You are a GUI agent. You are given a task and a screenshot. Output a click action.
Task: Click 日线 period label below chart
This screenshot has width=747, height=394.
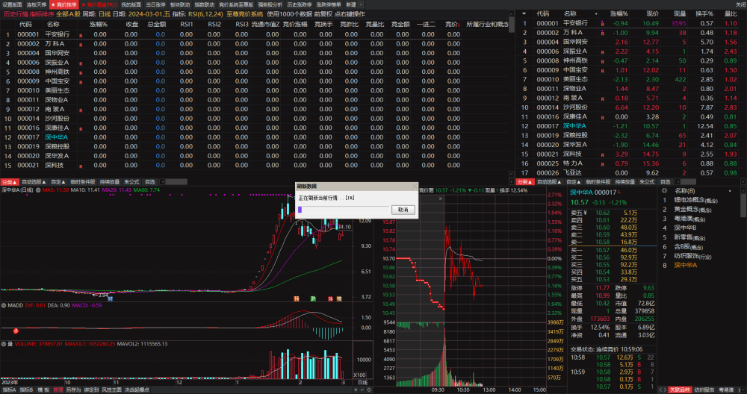click(362, 383)
